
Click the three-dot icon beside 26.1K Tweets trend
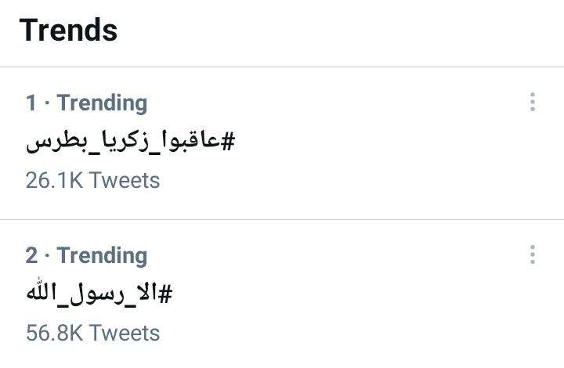tap(533, 102)
